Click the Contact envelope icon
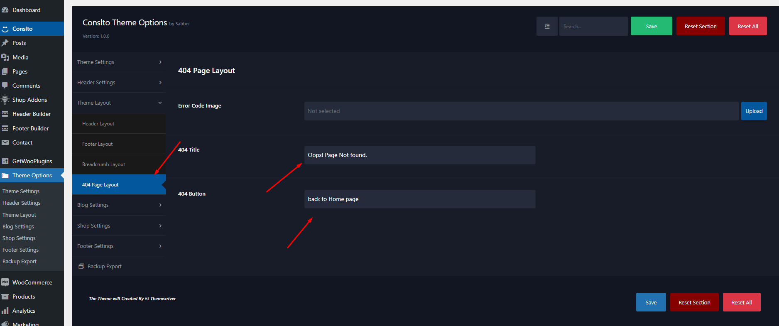Image resolution: width=779 pixels, height=326 pixels. tap(5, 142)
